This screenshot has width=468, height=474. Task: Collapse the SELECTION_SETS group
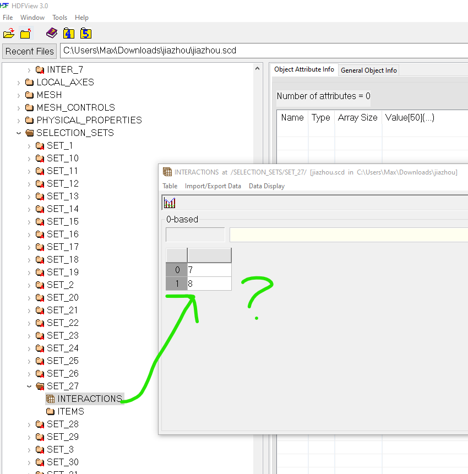click(19, 133)
